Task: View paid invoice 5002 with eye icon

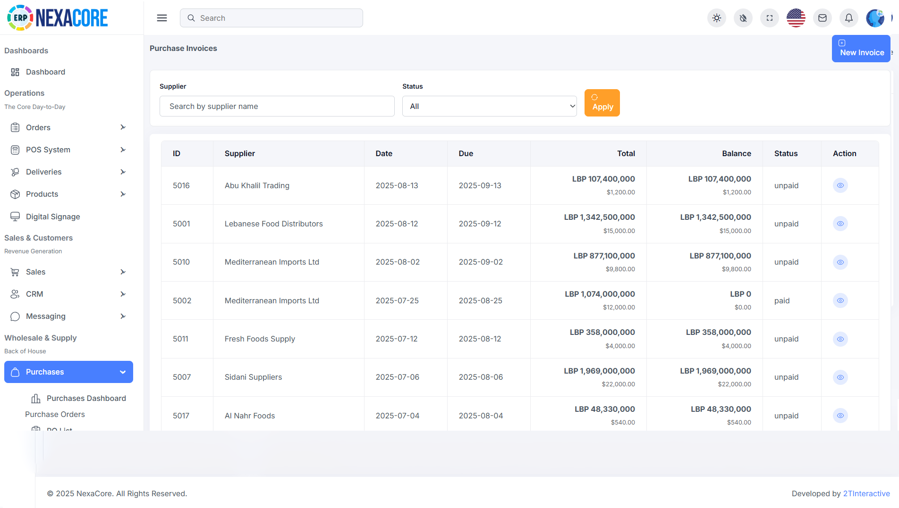Action: pyautogui.click(x=840, y=300)
